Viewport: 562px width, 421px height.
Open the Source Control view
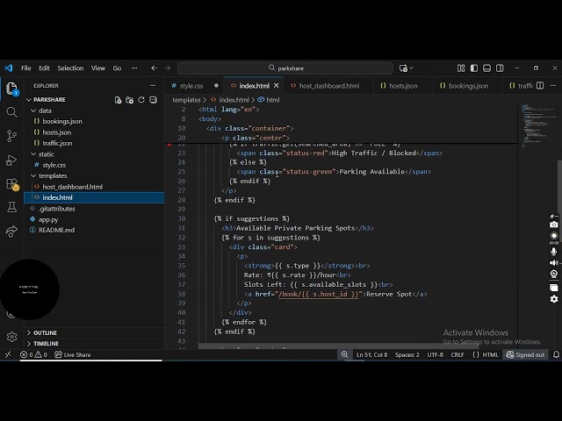[11, 136]
